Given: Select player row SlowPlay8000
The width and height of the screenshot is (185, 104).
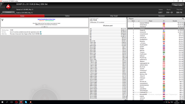Looking at the screenshot, I should point(155,45).
